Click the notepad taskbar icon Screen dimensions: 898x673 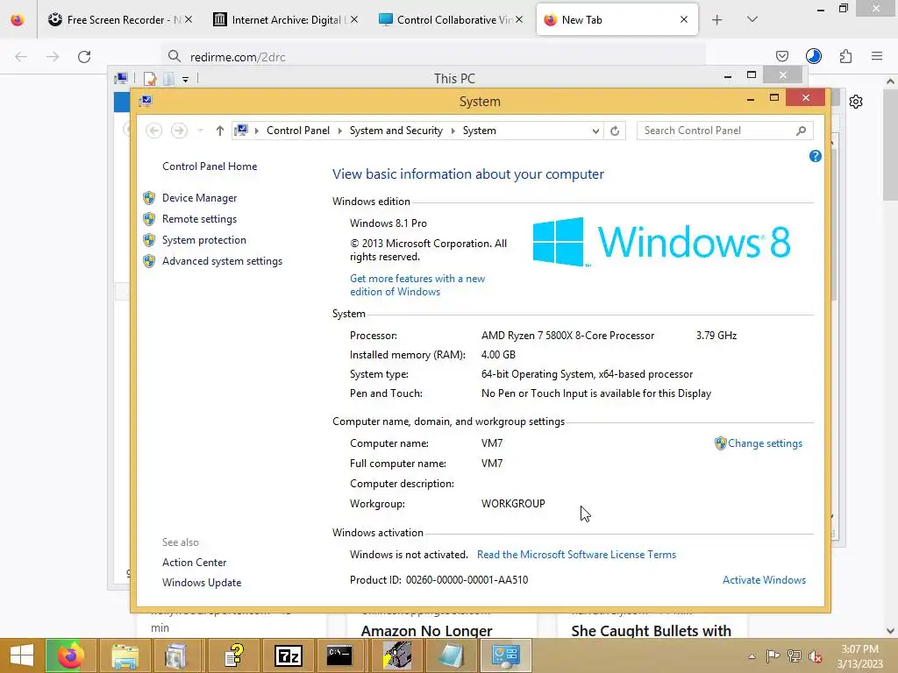[x=452, y=655]
